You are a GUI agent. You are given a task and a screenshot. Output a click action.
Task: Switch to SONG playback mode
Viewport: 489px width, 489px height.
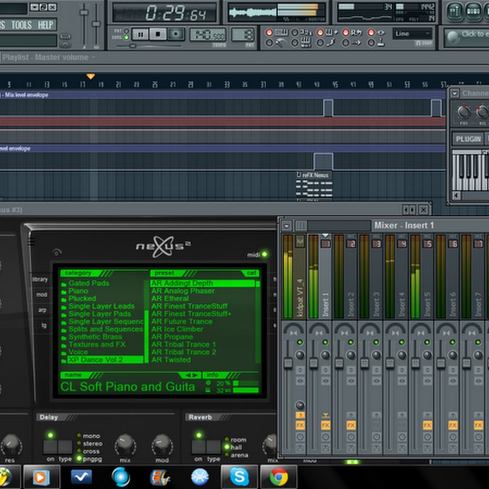126,37
